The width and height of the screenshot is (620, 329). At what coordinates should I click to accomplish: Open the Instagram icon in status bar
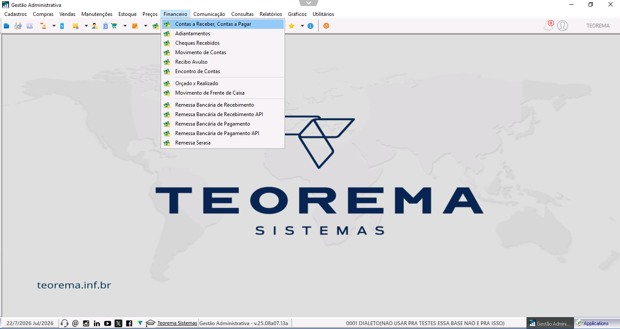pyautogui.click(x=86, y=323)
